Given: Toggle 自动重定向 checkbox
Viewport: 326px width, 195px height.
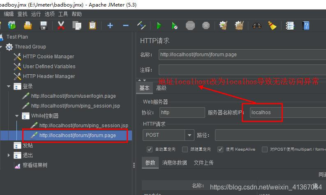Looking at the screenshot, I should coord(150,149).
